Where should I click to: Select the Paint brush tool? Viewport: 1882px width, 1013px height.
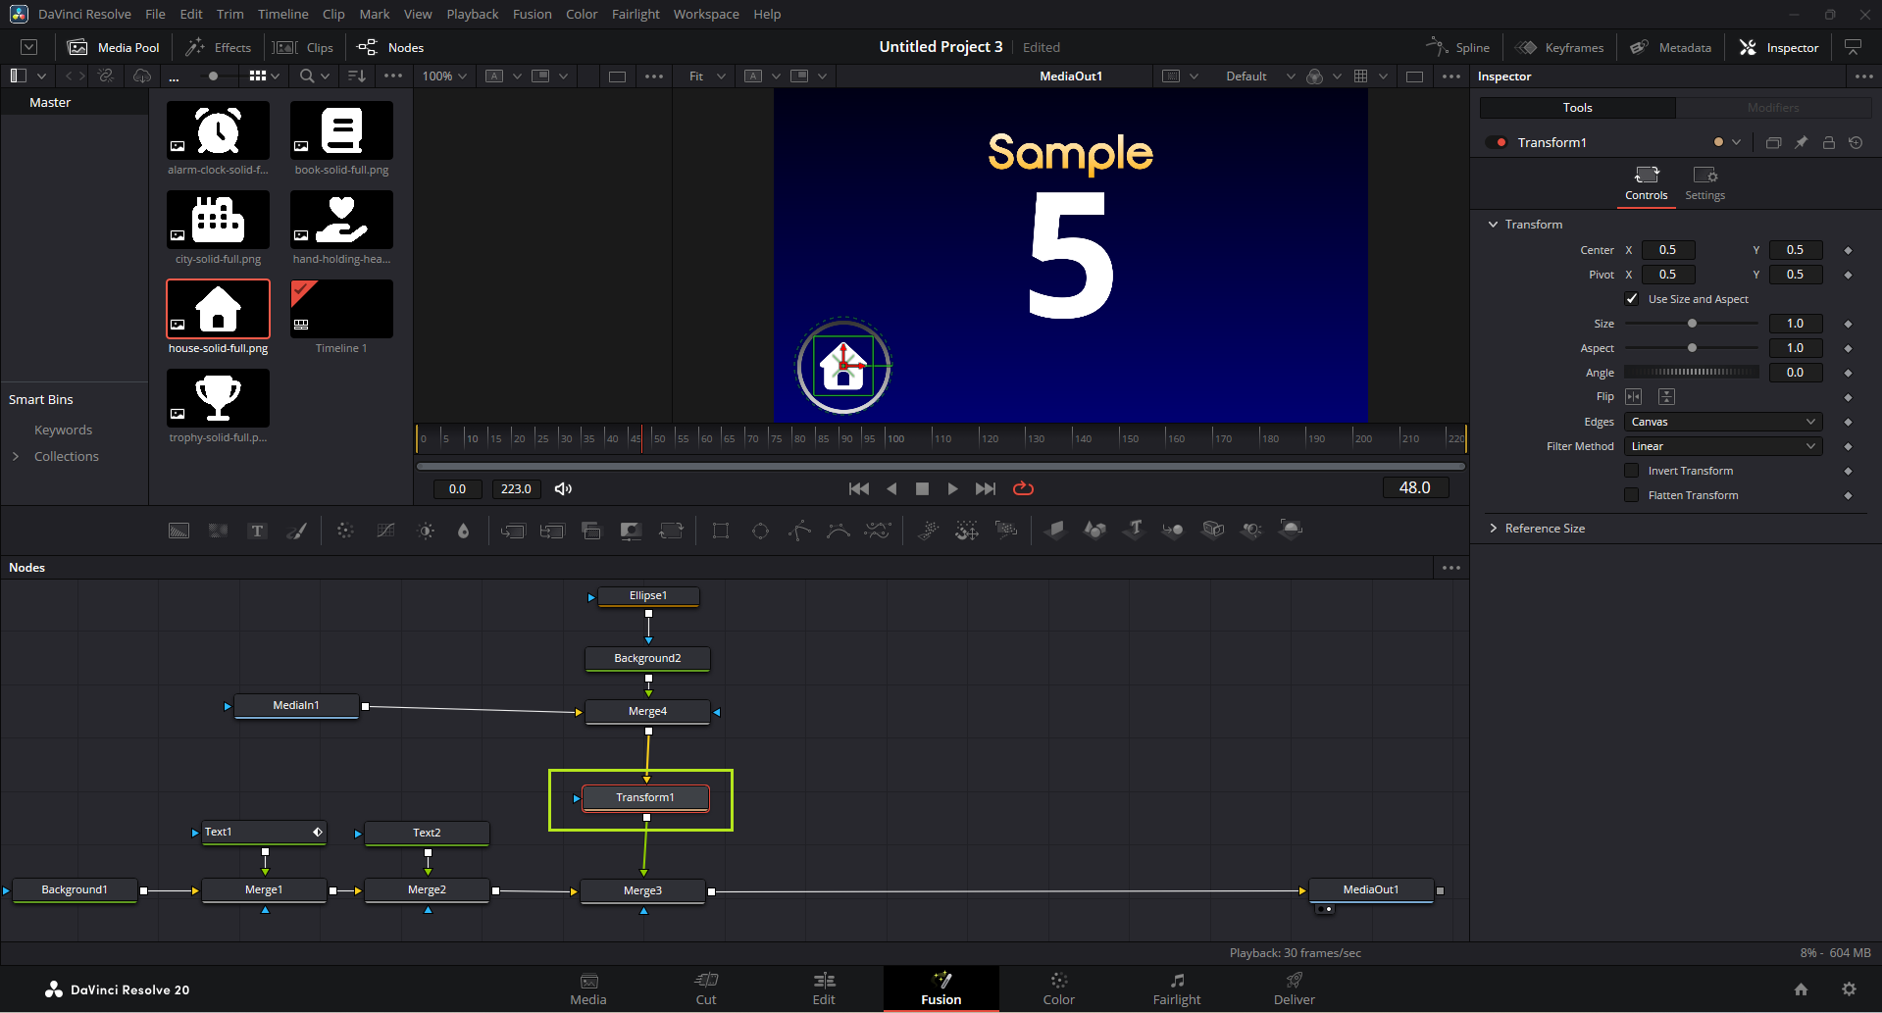pos(296,531)
